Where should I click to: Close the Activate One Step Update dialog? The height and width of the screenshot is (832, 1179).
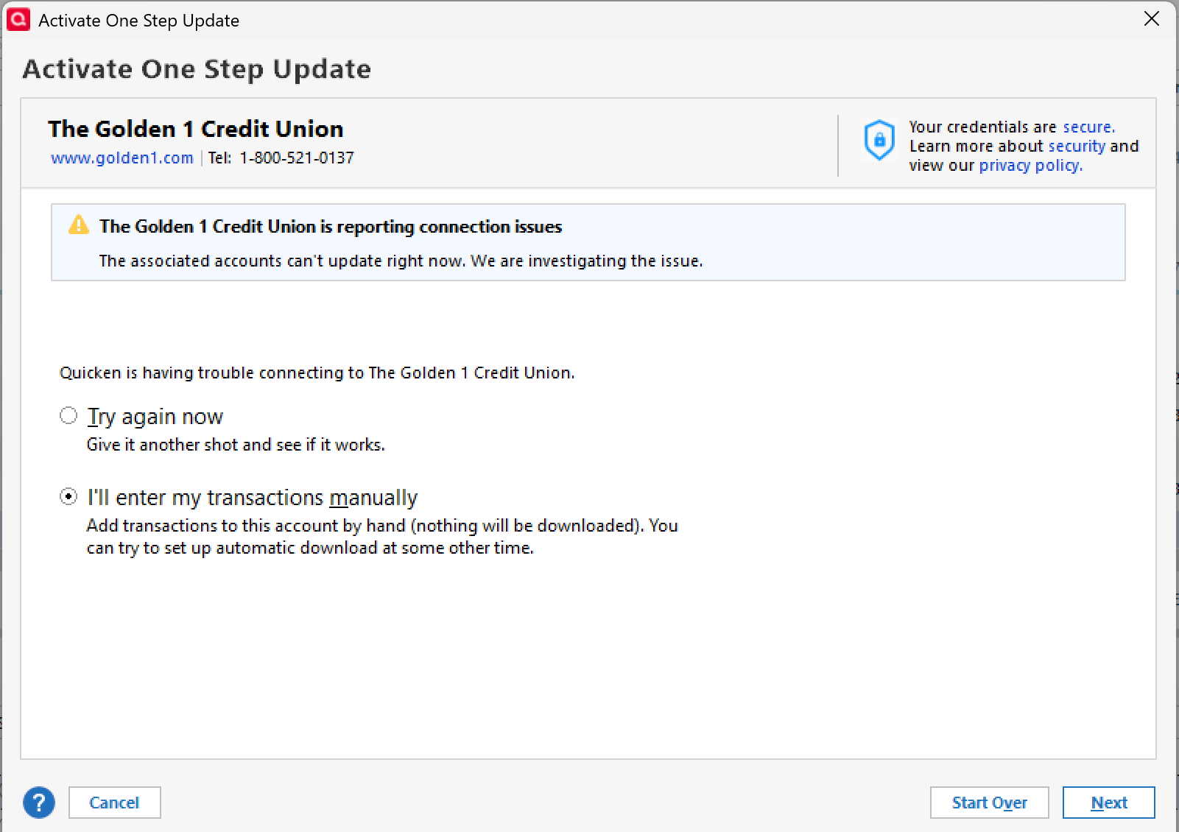pyautogui.click(x=1152, y=18)
